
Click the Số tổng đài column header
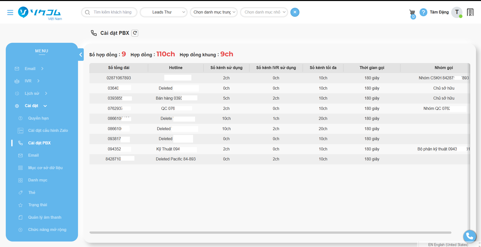click(119, 68)
